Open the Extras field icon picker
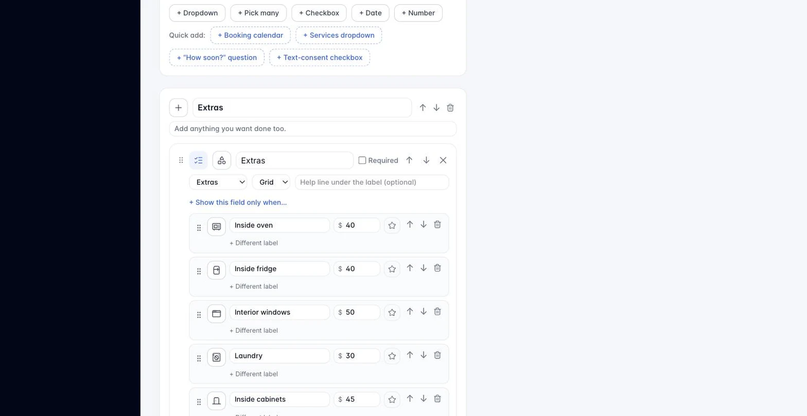 tap(222, 160)
